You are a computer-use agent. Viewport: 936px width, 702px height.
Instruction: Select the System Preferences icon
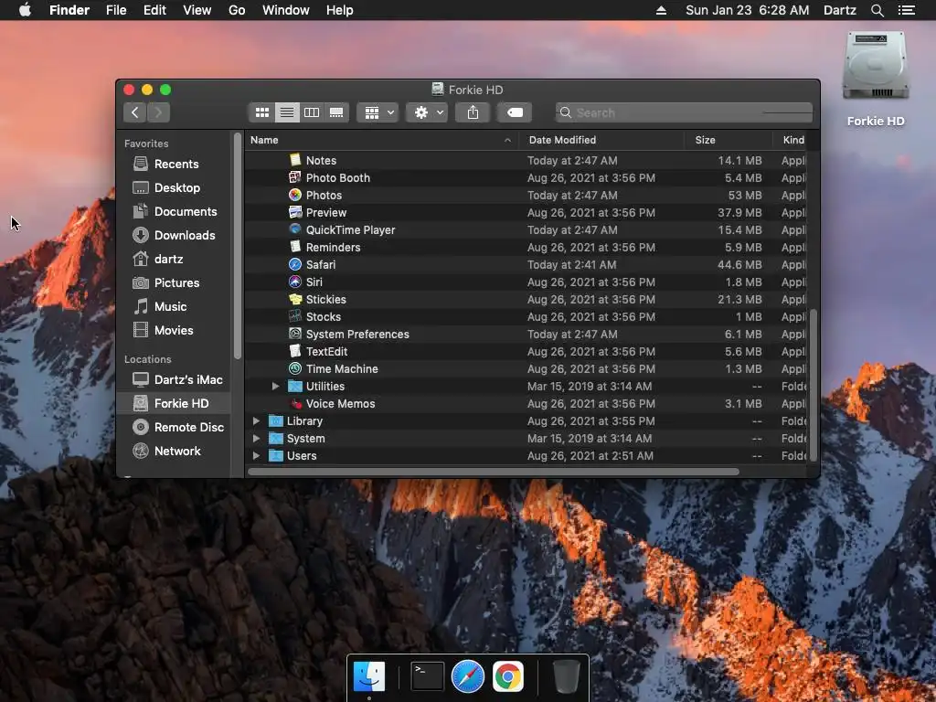295,334
